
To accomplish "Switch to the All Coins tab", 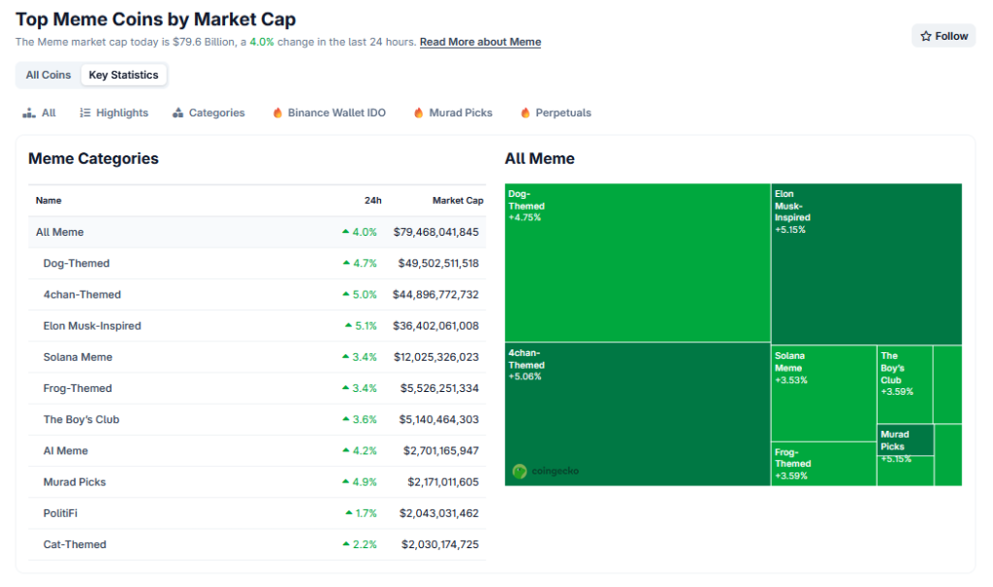I will coord(48,75).
